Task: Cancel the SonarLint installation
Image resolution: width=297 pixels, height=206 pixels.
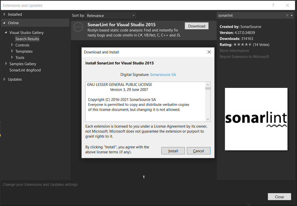Action: point(198,151)
